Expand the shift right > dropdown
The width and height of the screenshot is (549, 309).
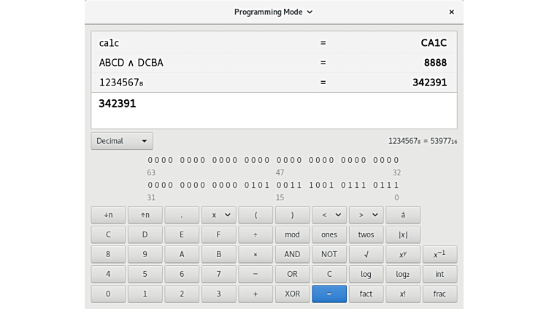366,215
